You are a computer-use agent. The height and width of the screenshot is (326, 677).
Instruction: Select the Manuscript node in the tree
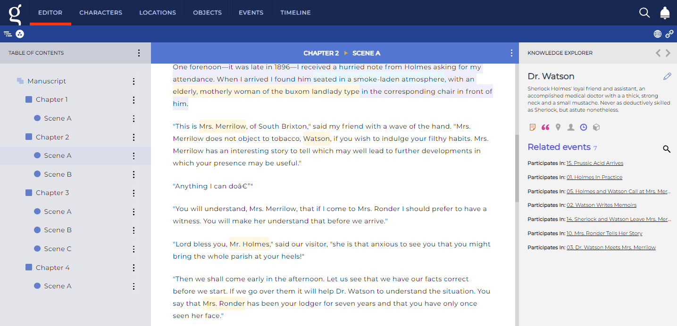point(47,81)
